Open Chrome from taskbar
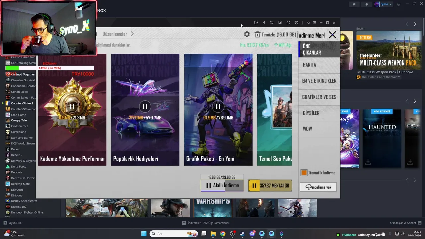This screenshot has height=239, width=425. click(223, 234)
